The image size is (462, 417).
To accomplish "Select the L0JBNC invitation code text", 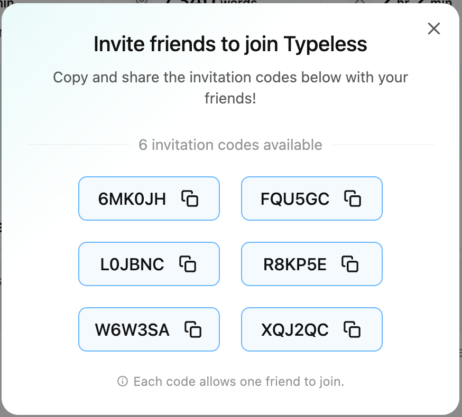I will (132, 264).
